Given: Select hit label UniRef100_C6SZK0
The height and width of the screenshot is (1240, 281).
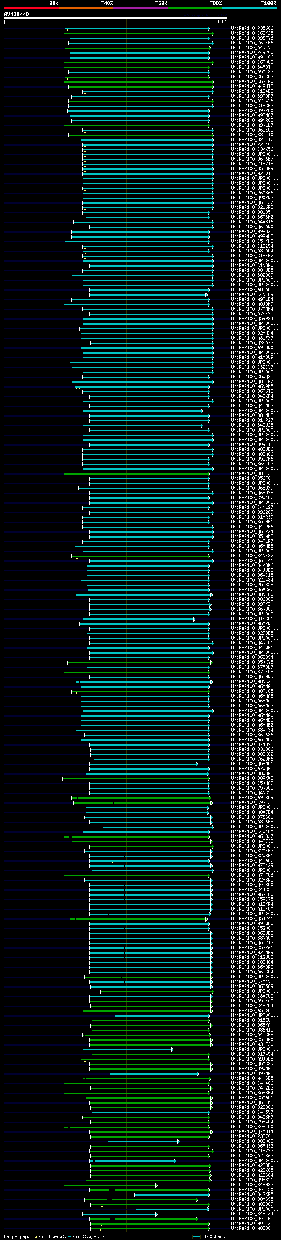Looking at the screenshot, I should click(x=252, y=81).
